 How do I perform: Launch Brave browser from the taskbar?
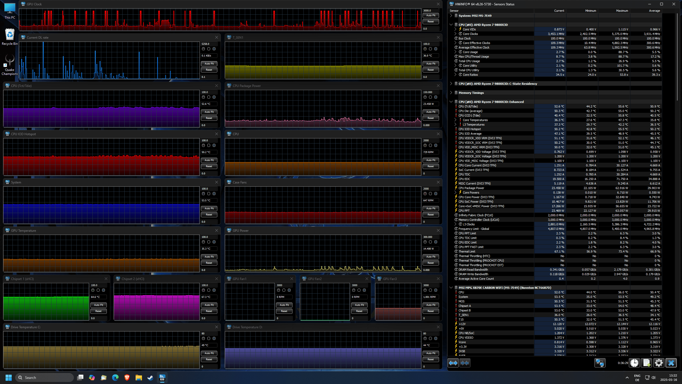coord(127,378)
